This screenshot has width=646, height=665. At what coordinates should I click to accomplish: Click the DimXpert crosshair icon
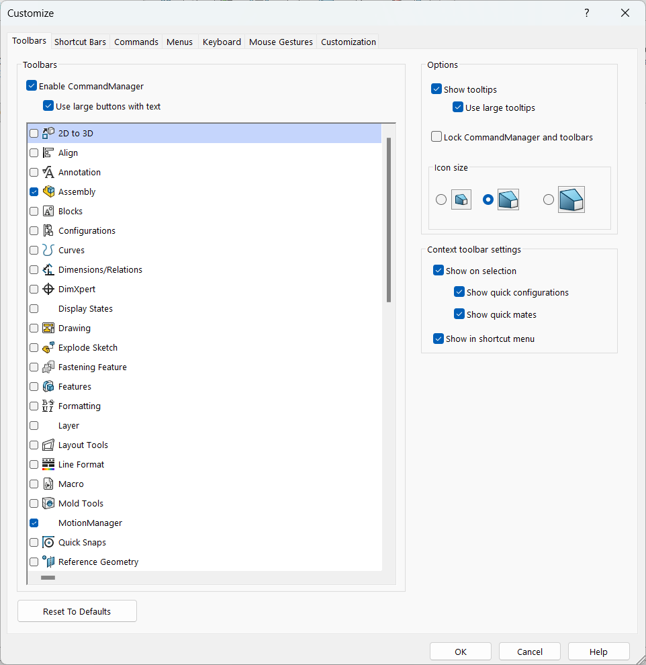click(48, 290)
